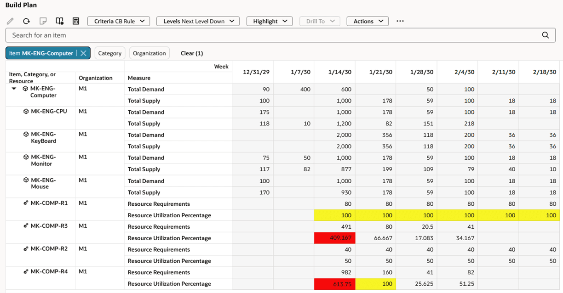Select the MK-ENG-KeyBoard item row
The image size is (563, 293).
coord(43,138)
